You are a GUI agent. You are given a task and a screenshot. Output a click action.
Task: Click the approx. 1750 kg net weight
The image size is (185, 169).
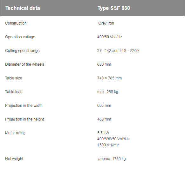click(x=112, y=159)
